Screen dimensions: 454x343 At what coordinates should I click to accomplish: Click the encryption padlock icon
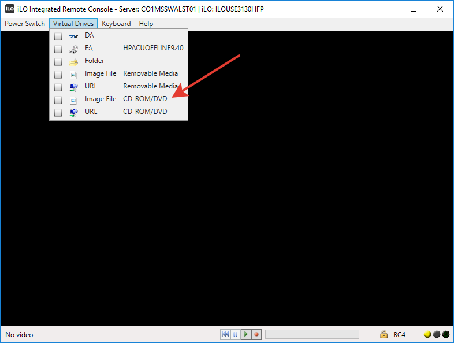(x=384, y=334)
